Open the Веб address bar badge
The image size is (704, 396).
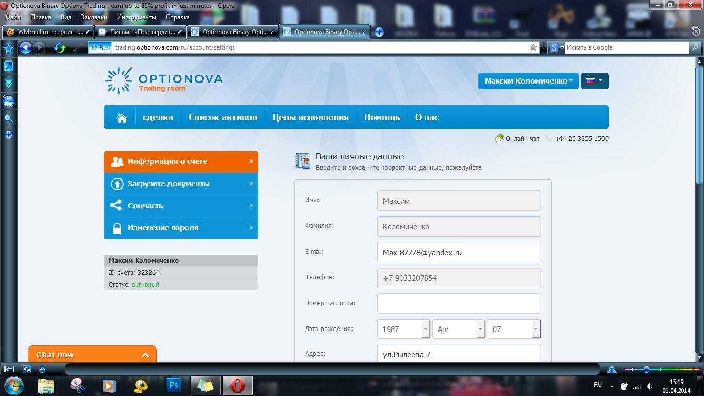pyautogui.click(x=100, y=47)
